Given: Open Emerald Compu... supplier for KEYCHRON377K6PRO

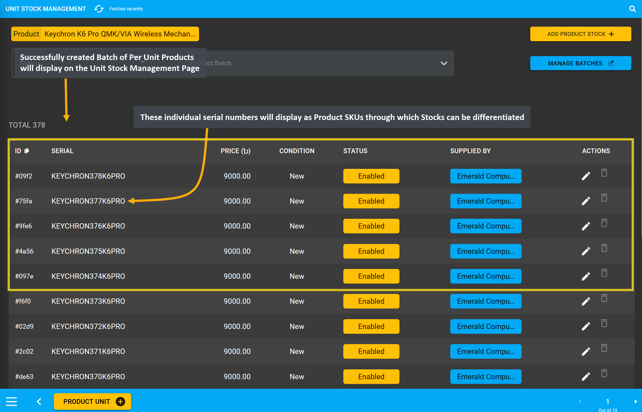Looking at the screenshot, I should pyautogui.click(x=486, y=201).
